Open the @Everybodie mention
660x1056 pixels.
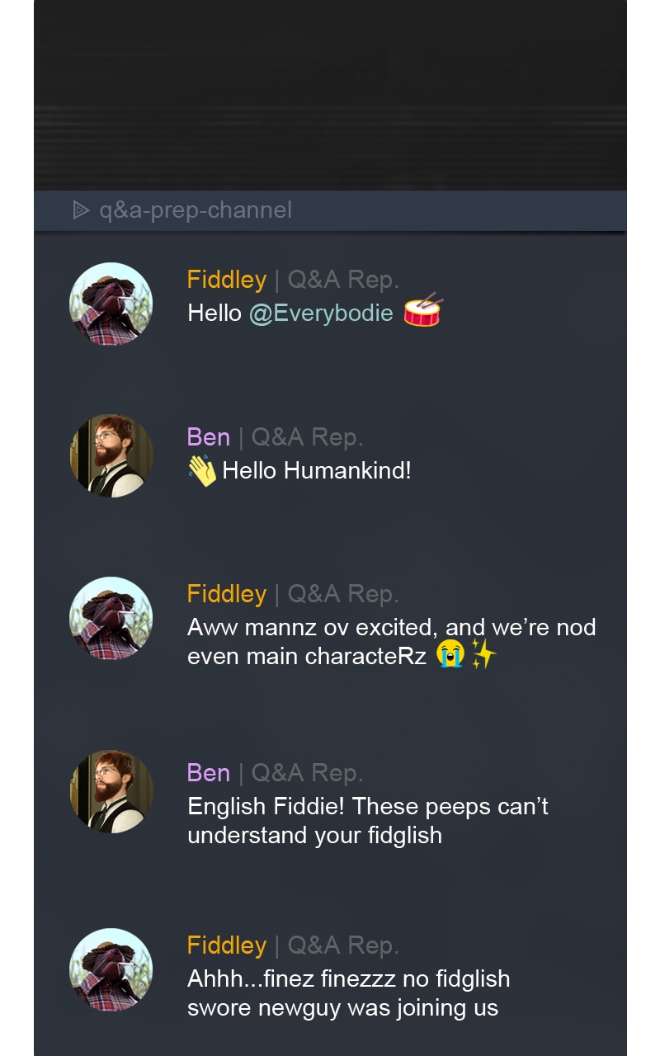[321, 313]
